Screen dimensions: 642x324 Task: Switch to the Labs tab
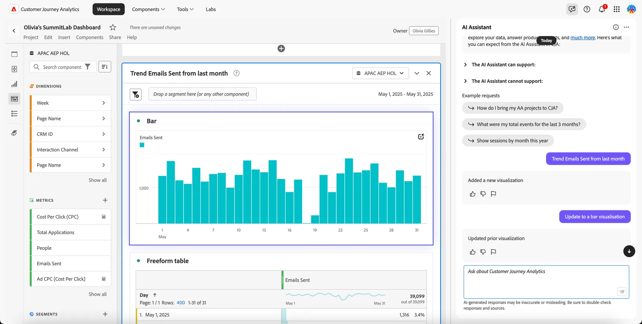coord(211,9)
